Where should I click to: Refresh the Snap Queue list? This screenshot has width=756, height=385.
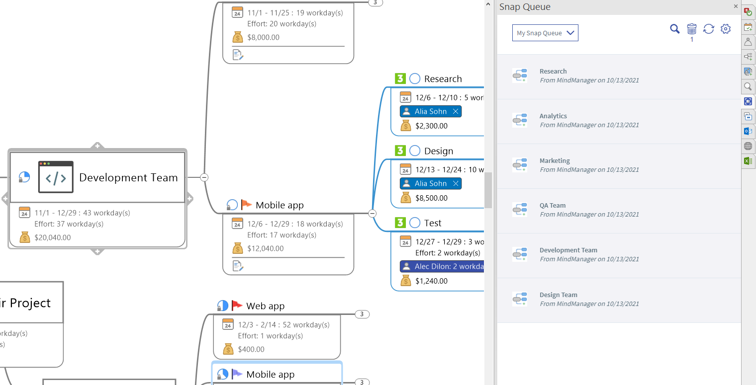[709, 29]
